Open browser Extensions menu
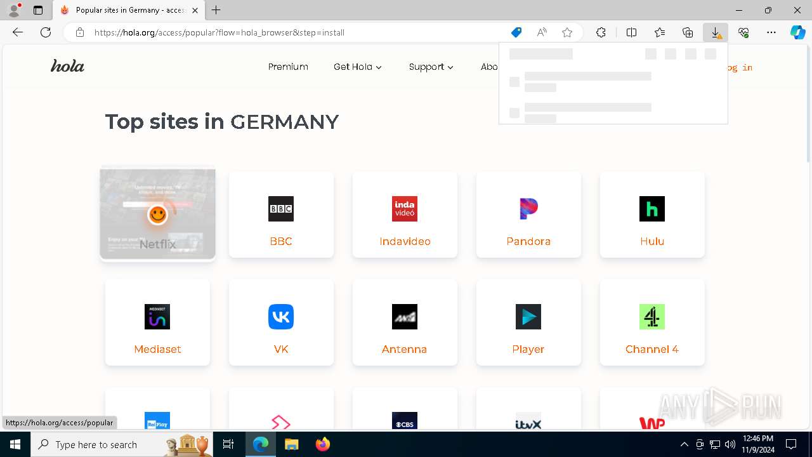The height and width of the screenshot is (457, 812). point(601,32)
